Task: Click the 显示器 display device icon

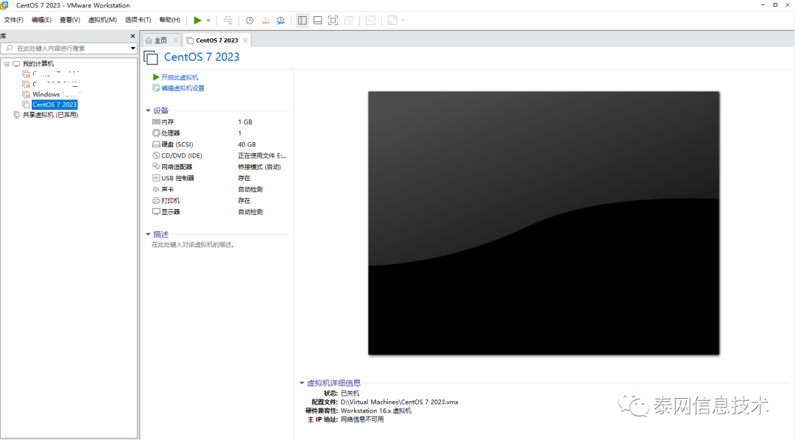Action: [x=156, y=212]
